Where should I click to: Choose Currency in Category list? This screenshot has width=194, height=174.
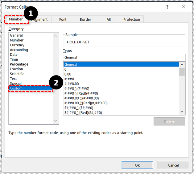pos(17,45)
